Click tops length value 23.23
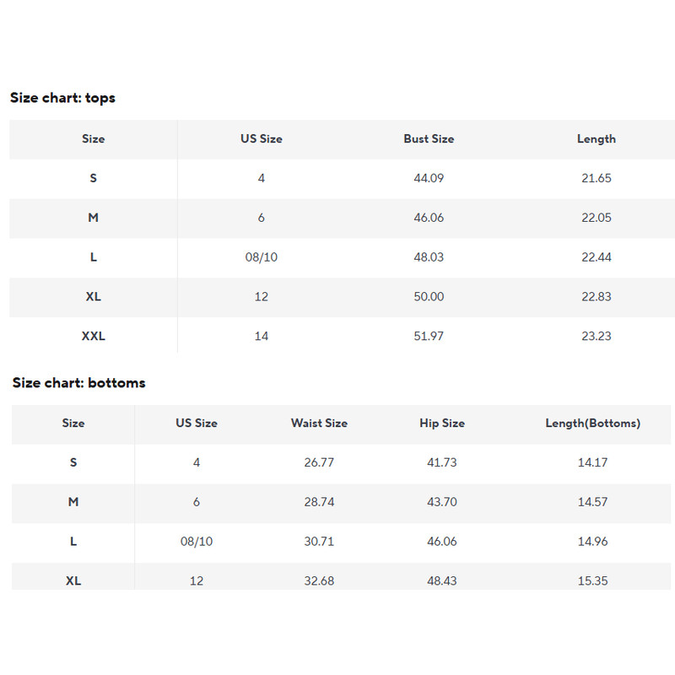The image size is (675, 675). (x=596, y=337)
